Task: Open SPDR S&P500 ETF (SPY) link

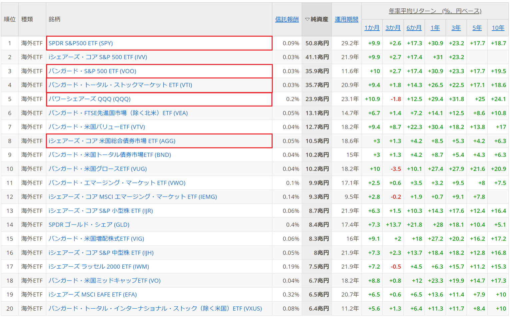Action: coord(81,43)
